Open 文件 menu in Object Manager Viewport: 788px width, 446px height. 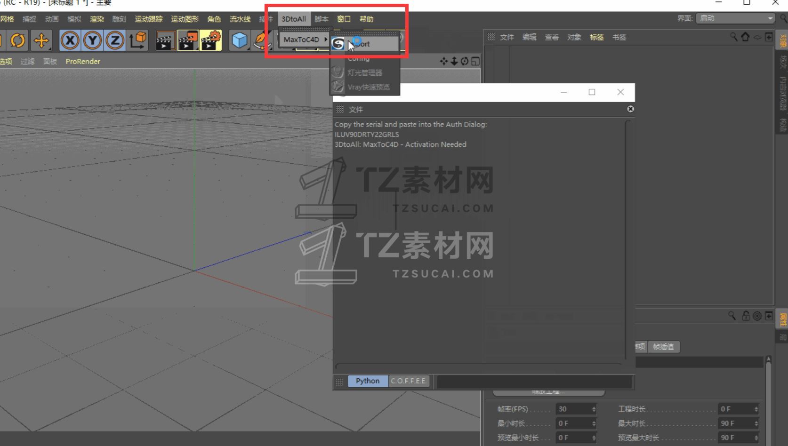[x=507, y=37]
